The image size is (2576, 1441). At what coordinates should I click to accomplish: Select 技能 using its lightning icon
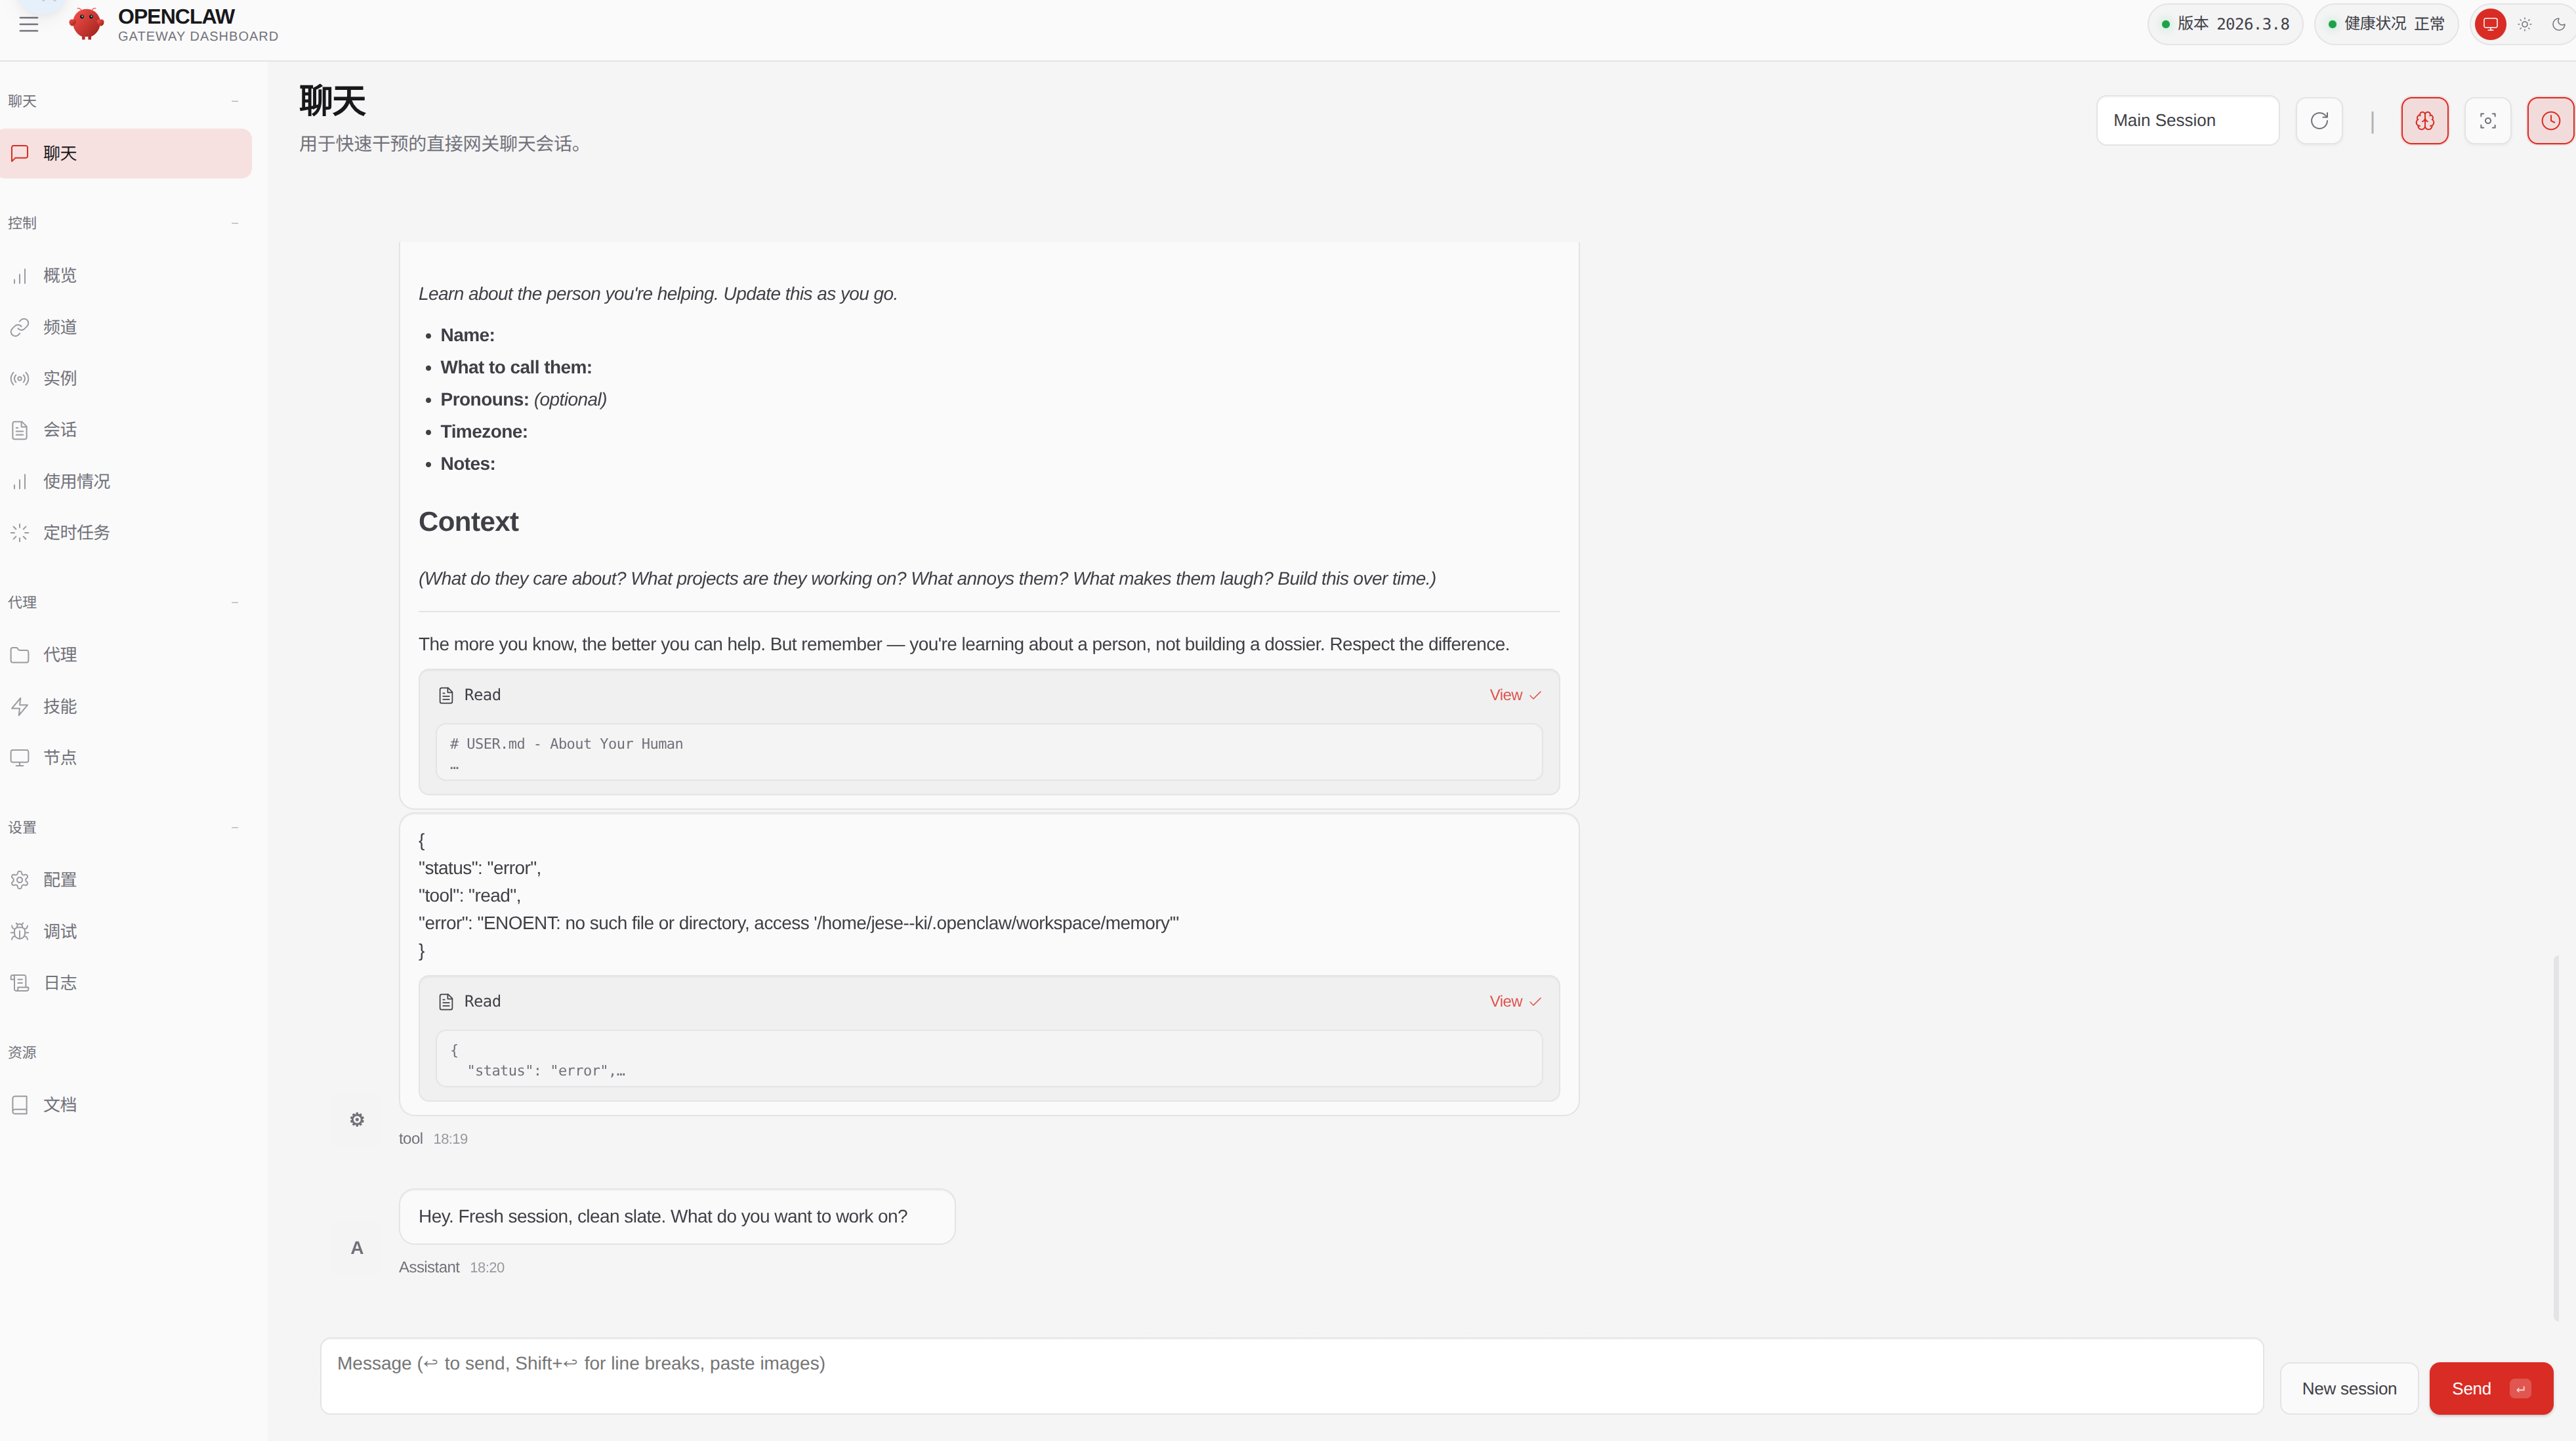(x=20, y=706)
